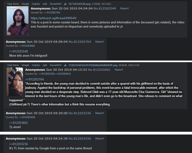
Task: Click the download icon beside 157155342539.png
Action: 65,4
